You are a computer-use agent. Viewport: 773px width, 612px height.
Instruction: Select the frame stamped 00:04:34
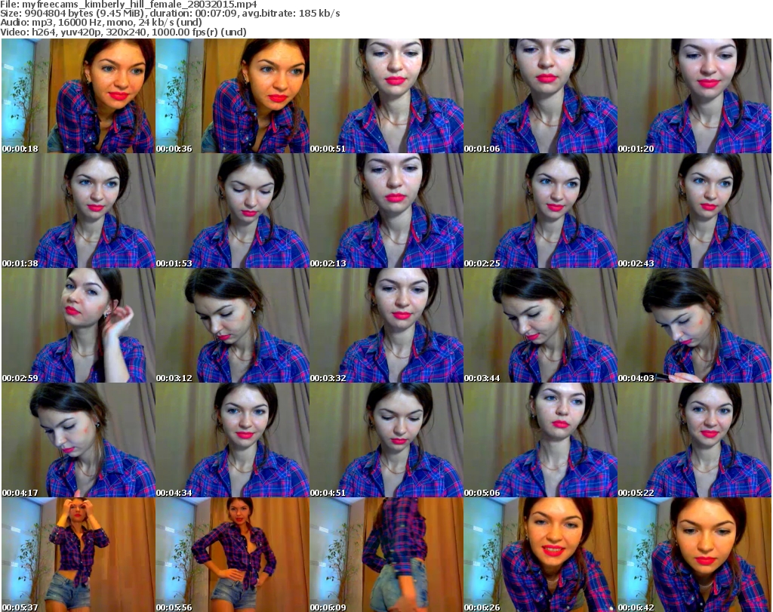point(233,440)
